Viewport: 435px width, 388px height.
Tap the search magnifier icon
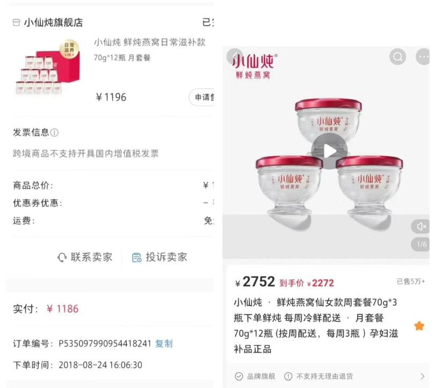tap(397, 56)
